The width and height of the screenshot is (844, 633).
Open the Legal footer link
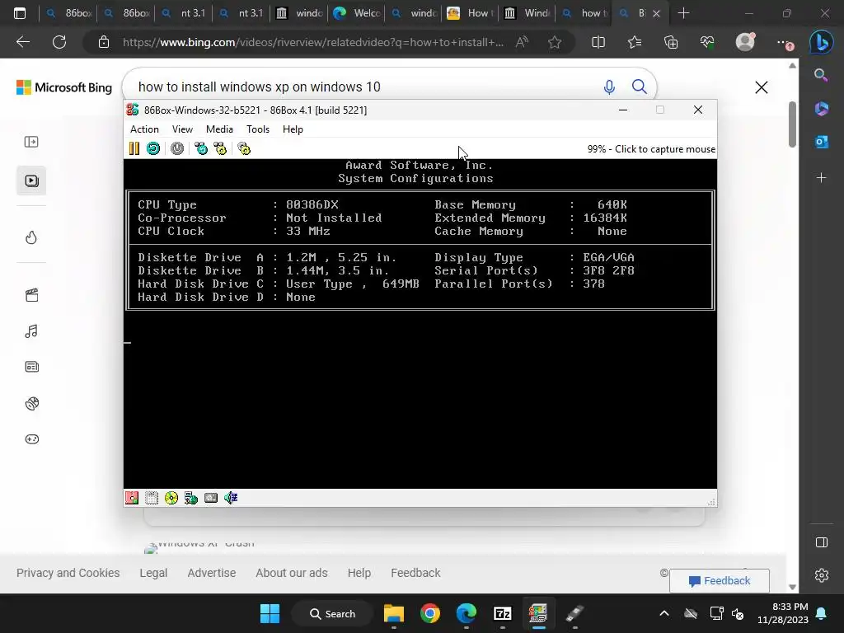[x=153, y=573]
